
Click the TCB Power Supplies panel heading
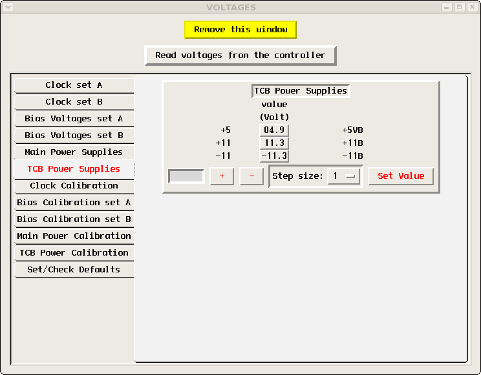click(x=301, y=91)
